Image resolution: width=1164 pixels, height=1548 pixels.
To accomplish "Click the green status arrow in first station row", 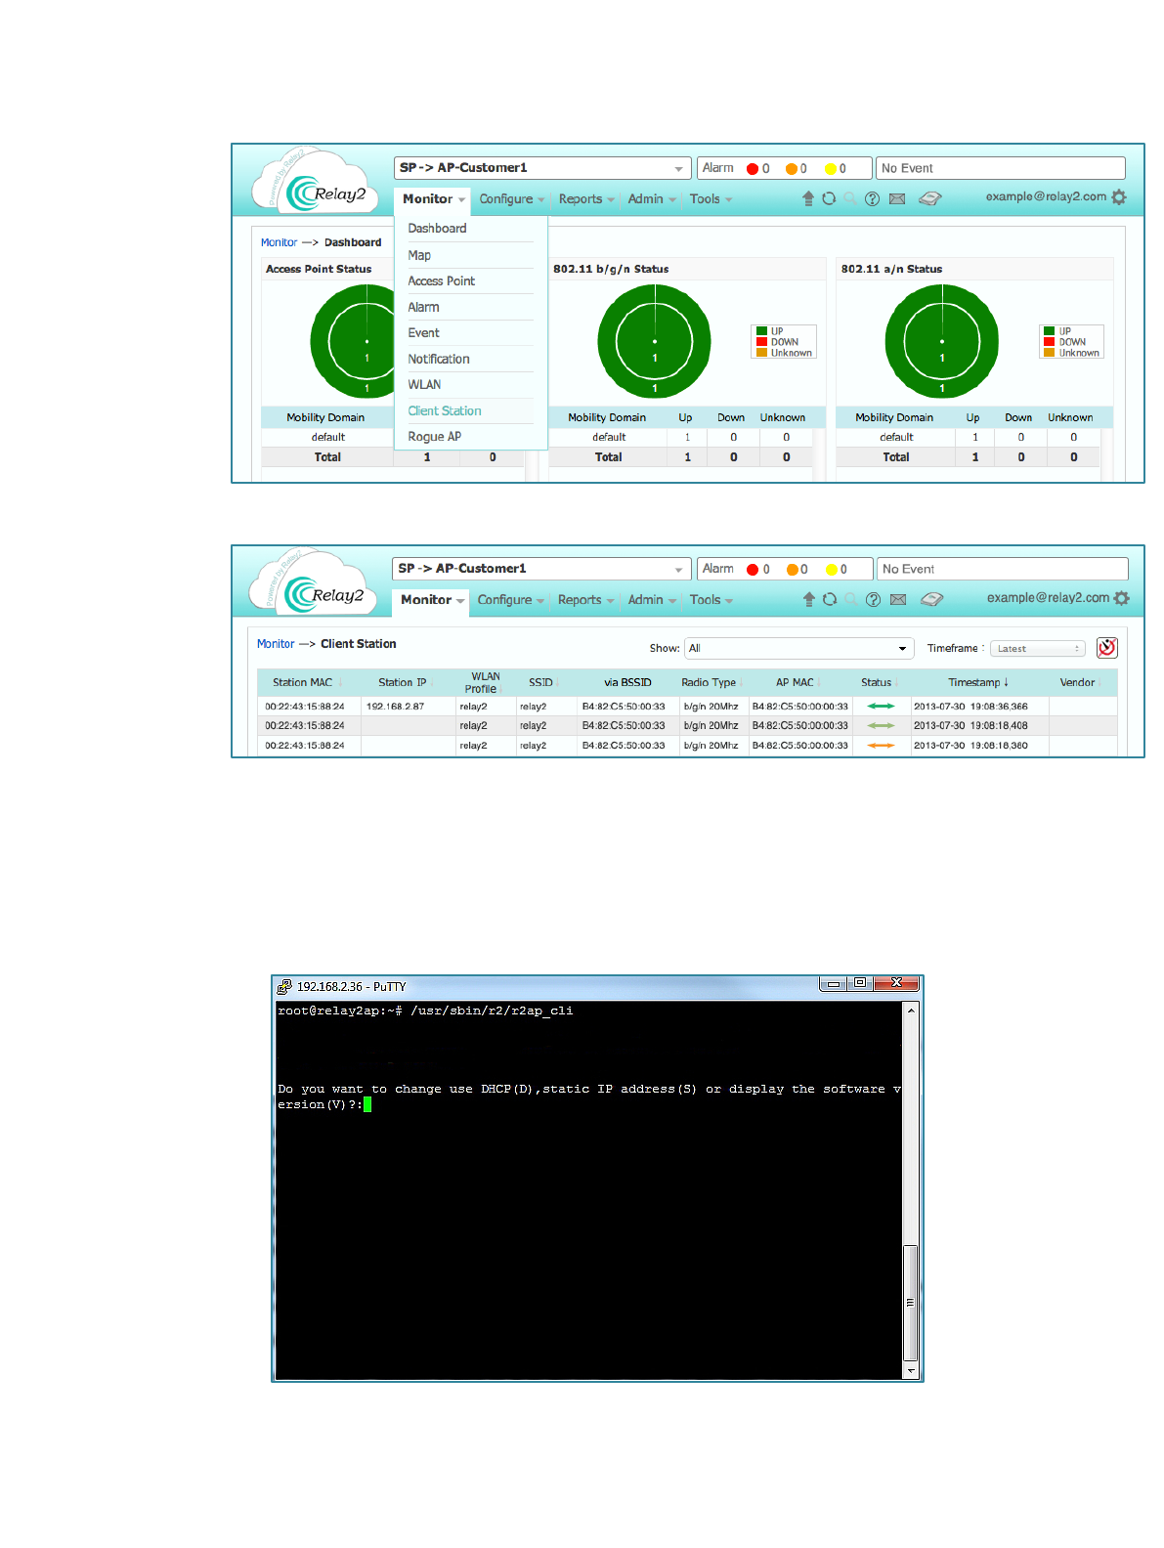I will pos(881,706).
